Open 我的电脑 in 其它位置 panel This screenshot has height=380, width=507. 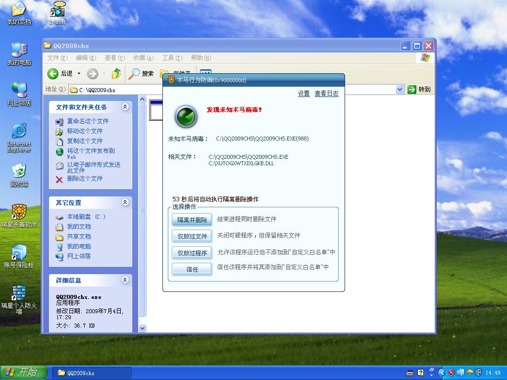tap(79, 246)
